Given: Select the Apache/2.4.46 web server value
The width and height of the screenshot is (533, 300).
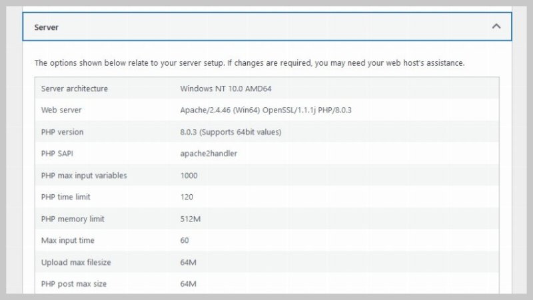Looking at the screenshot, I should coord(266,110).
